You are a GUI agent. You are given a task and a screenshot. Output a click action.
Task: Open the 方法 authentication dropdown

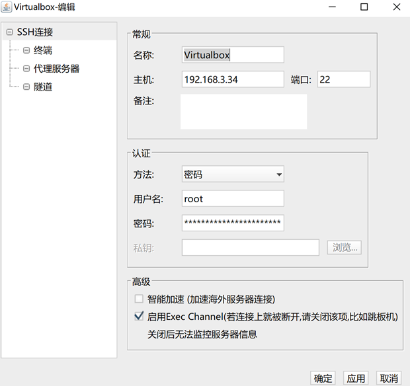[x=233, y=174]
